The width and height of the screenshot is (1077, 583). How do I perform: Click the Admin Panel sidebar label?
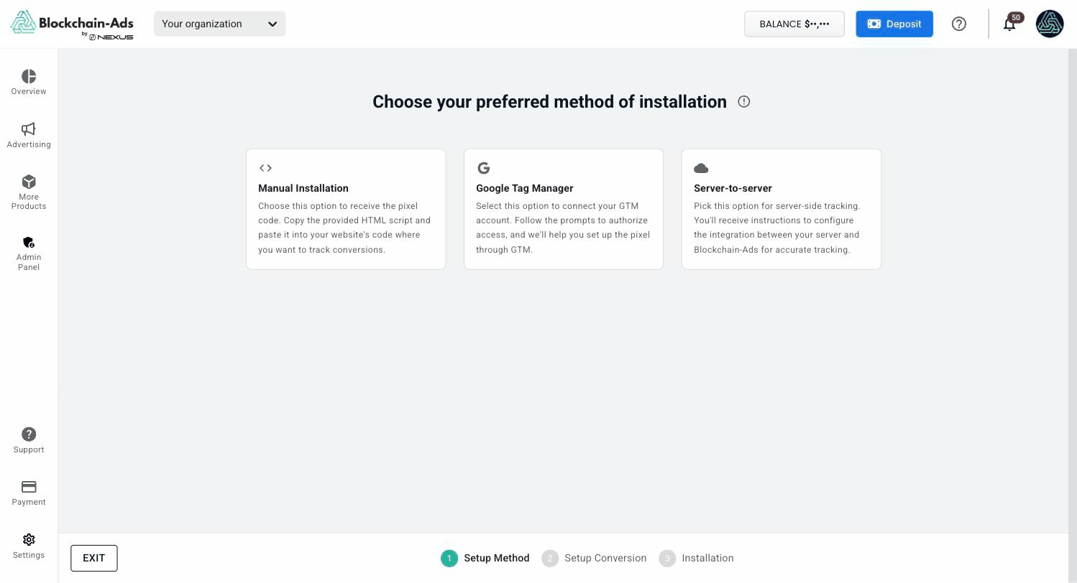click(x=29, y=262)
